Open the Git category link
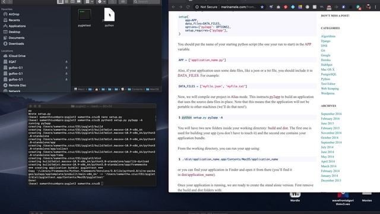The image size is (380, 214). click(323, 51)
